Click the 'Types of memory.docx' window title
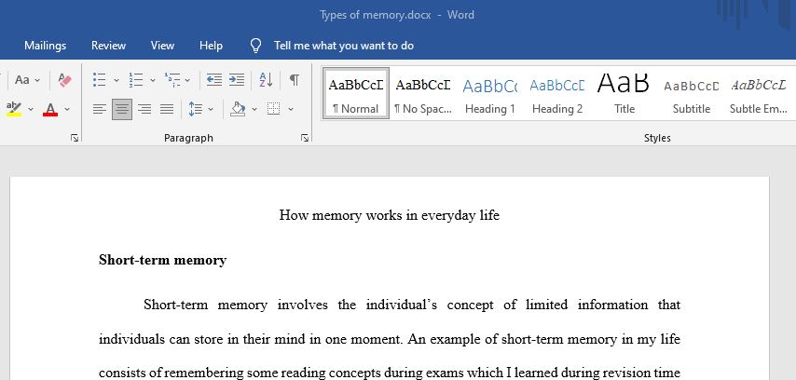Viewport: 796px width, 380px height. click(375, 15)
